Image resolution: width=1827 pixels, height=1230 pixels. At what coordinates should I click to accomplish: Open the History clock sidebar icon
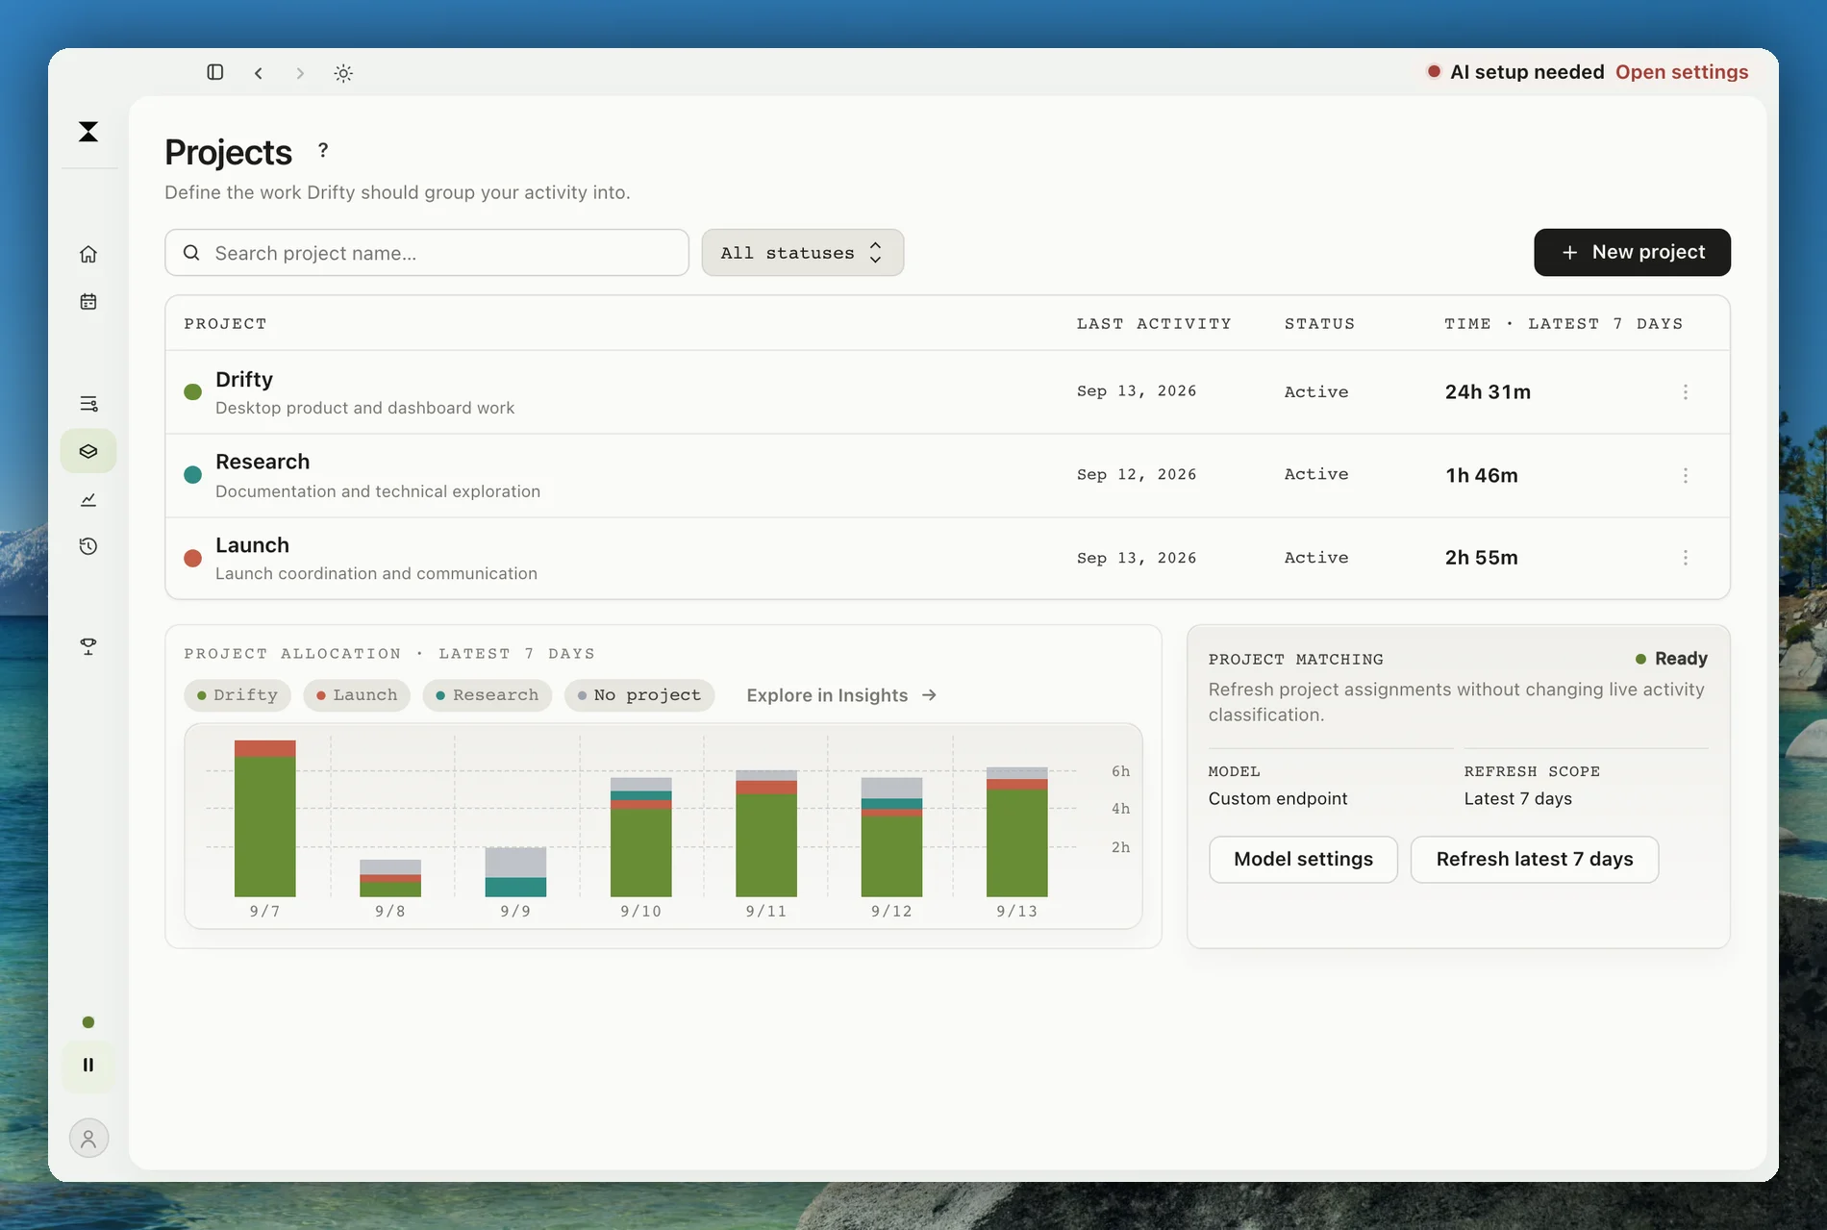88,546
